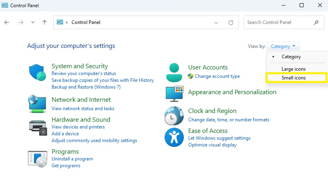Maximize the Control Panel window
The height and width of the screenshot is (178, 328).
(x=302, y=5)
